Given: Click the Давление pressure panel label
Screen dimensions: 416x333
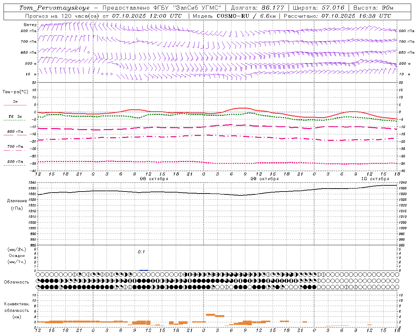Looking at the screenshot, I should pyautogui.click(x=17, y=201).
